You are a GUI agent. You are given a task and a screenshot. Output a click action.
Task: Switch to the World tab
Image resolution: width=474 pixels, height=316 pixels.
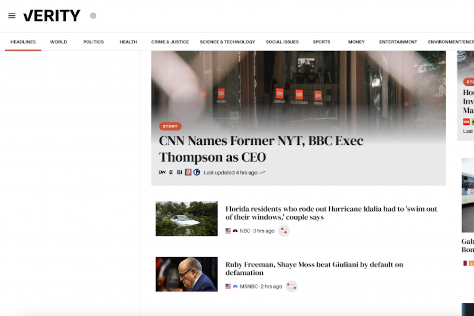[x=58, y=42]
